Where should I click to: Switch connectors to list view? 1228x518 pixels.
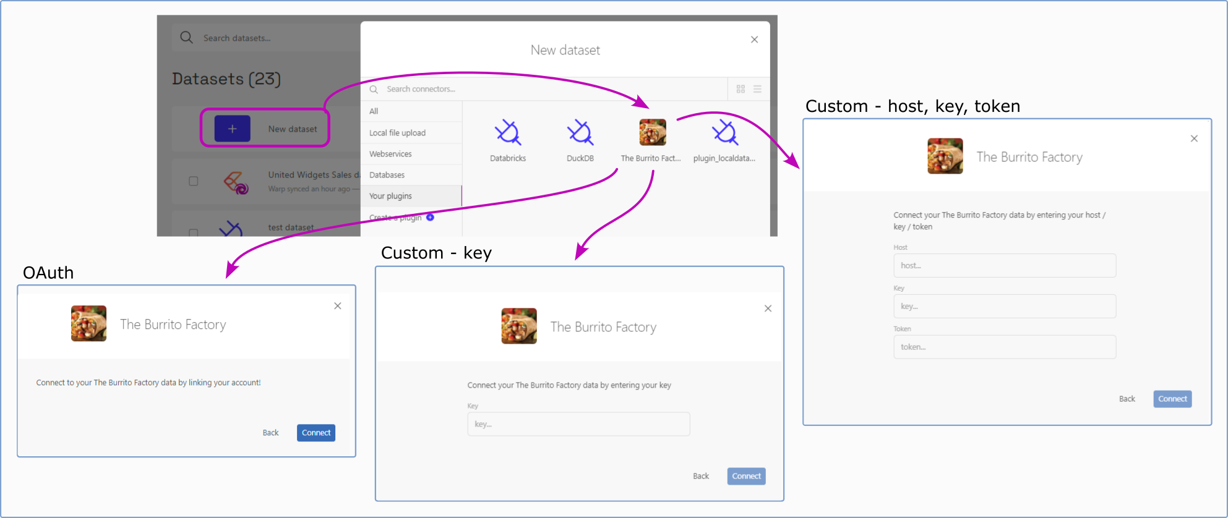[757, 89]
